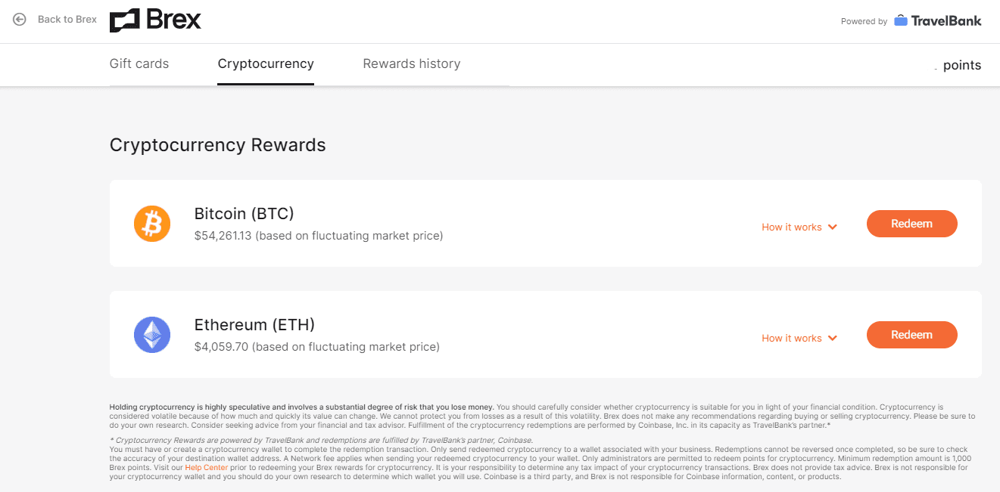
Task: Open the Help Center link
Action: (206, 468)
